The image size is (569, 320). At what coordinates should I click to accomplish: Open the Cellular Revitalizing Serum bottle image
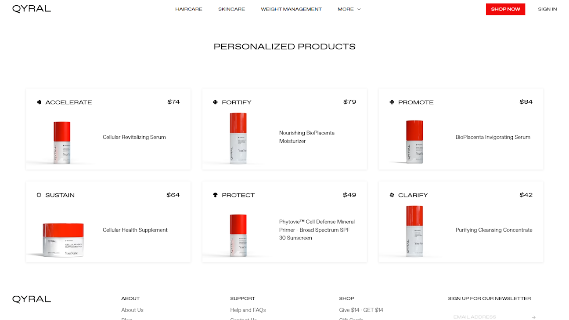tap(62, 142)
